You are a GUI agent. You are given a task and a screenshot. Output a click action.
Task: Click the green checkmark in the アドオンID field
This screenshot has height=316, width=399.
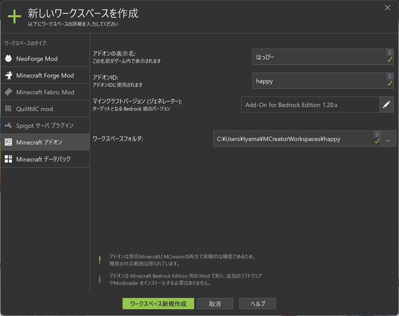point(390,83)
